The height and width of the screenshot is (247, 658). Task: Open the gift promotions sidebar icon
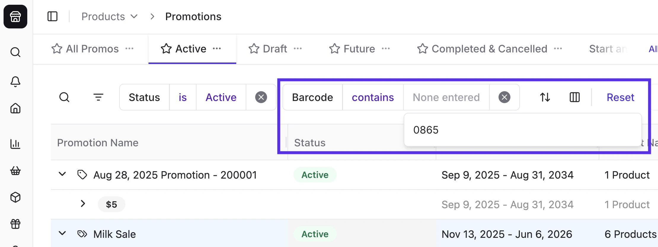pos(15,224)
